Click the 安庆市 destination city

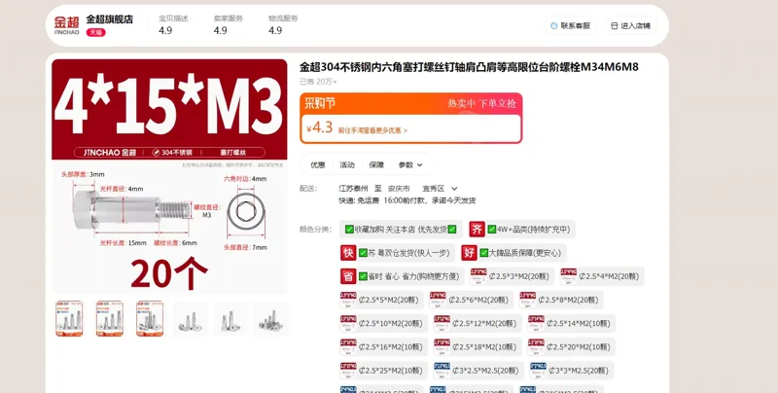[399, 189]
